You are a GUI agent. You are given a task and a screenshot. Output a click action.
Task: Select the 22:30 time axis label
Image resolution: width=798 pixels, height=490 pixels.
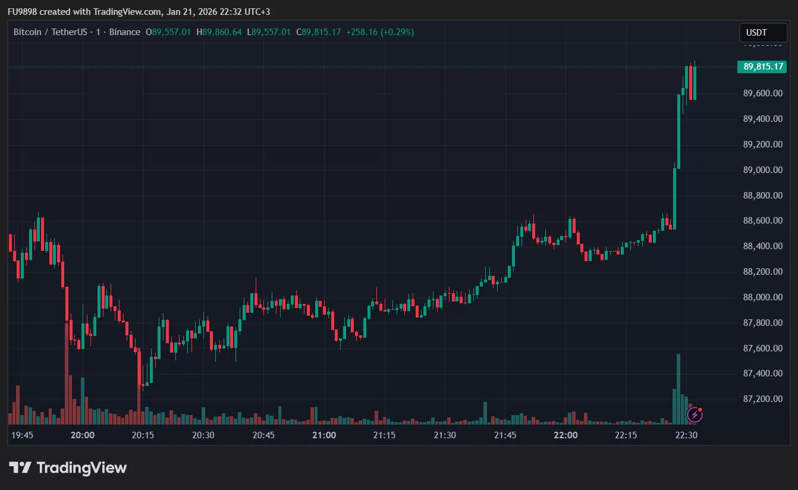686,435
